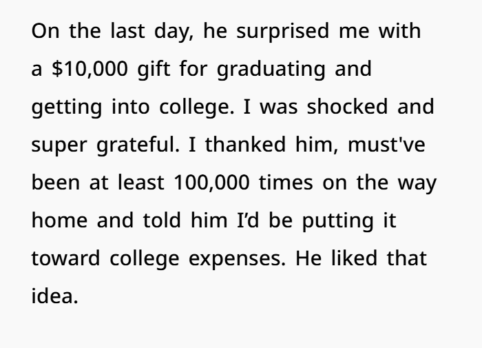Screen dimensions: 482x348
Task: Click the word 'surprised' in first line
Action: click(x=283, y=32)
